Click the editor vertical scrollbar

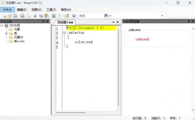coord(118,68)
